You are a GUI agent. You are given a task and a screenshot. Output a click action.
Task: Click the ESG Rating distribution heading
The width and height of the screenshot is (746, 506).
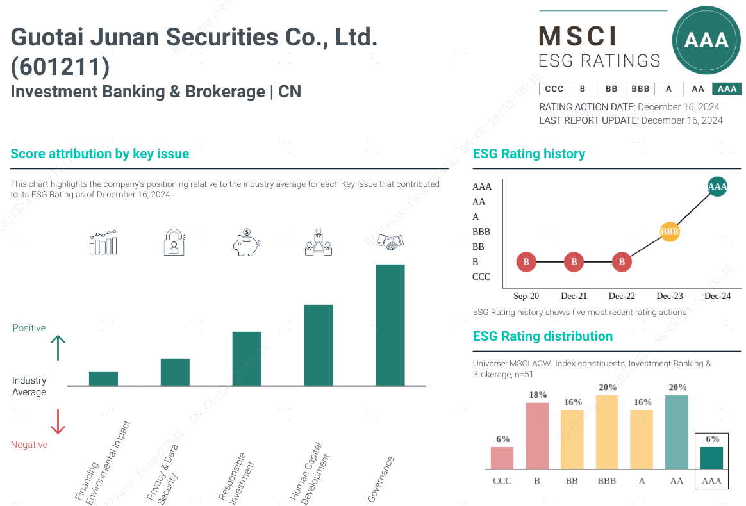542,336
